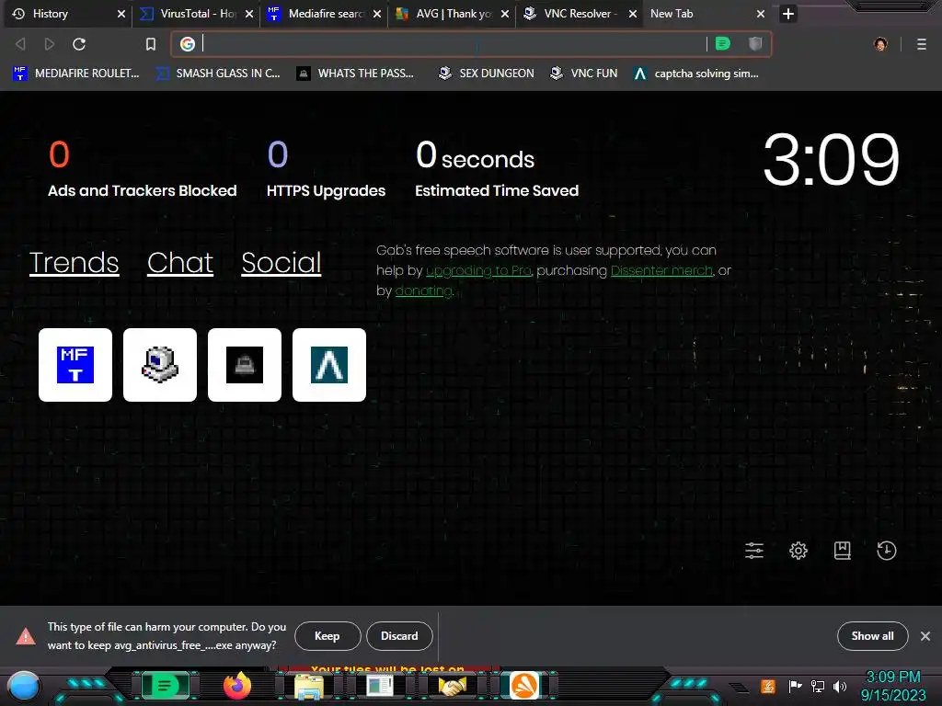
Task: Open the WHATS THE PASS... bookmark
Action: click(355, 74)
